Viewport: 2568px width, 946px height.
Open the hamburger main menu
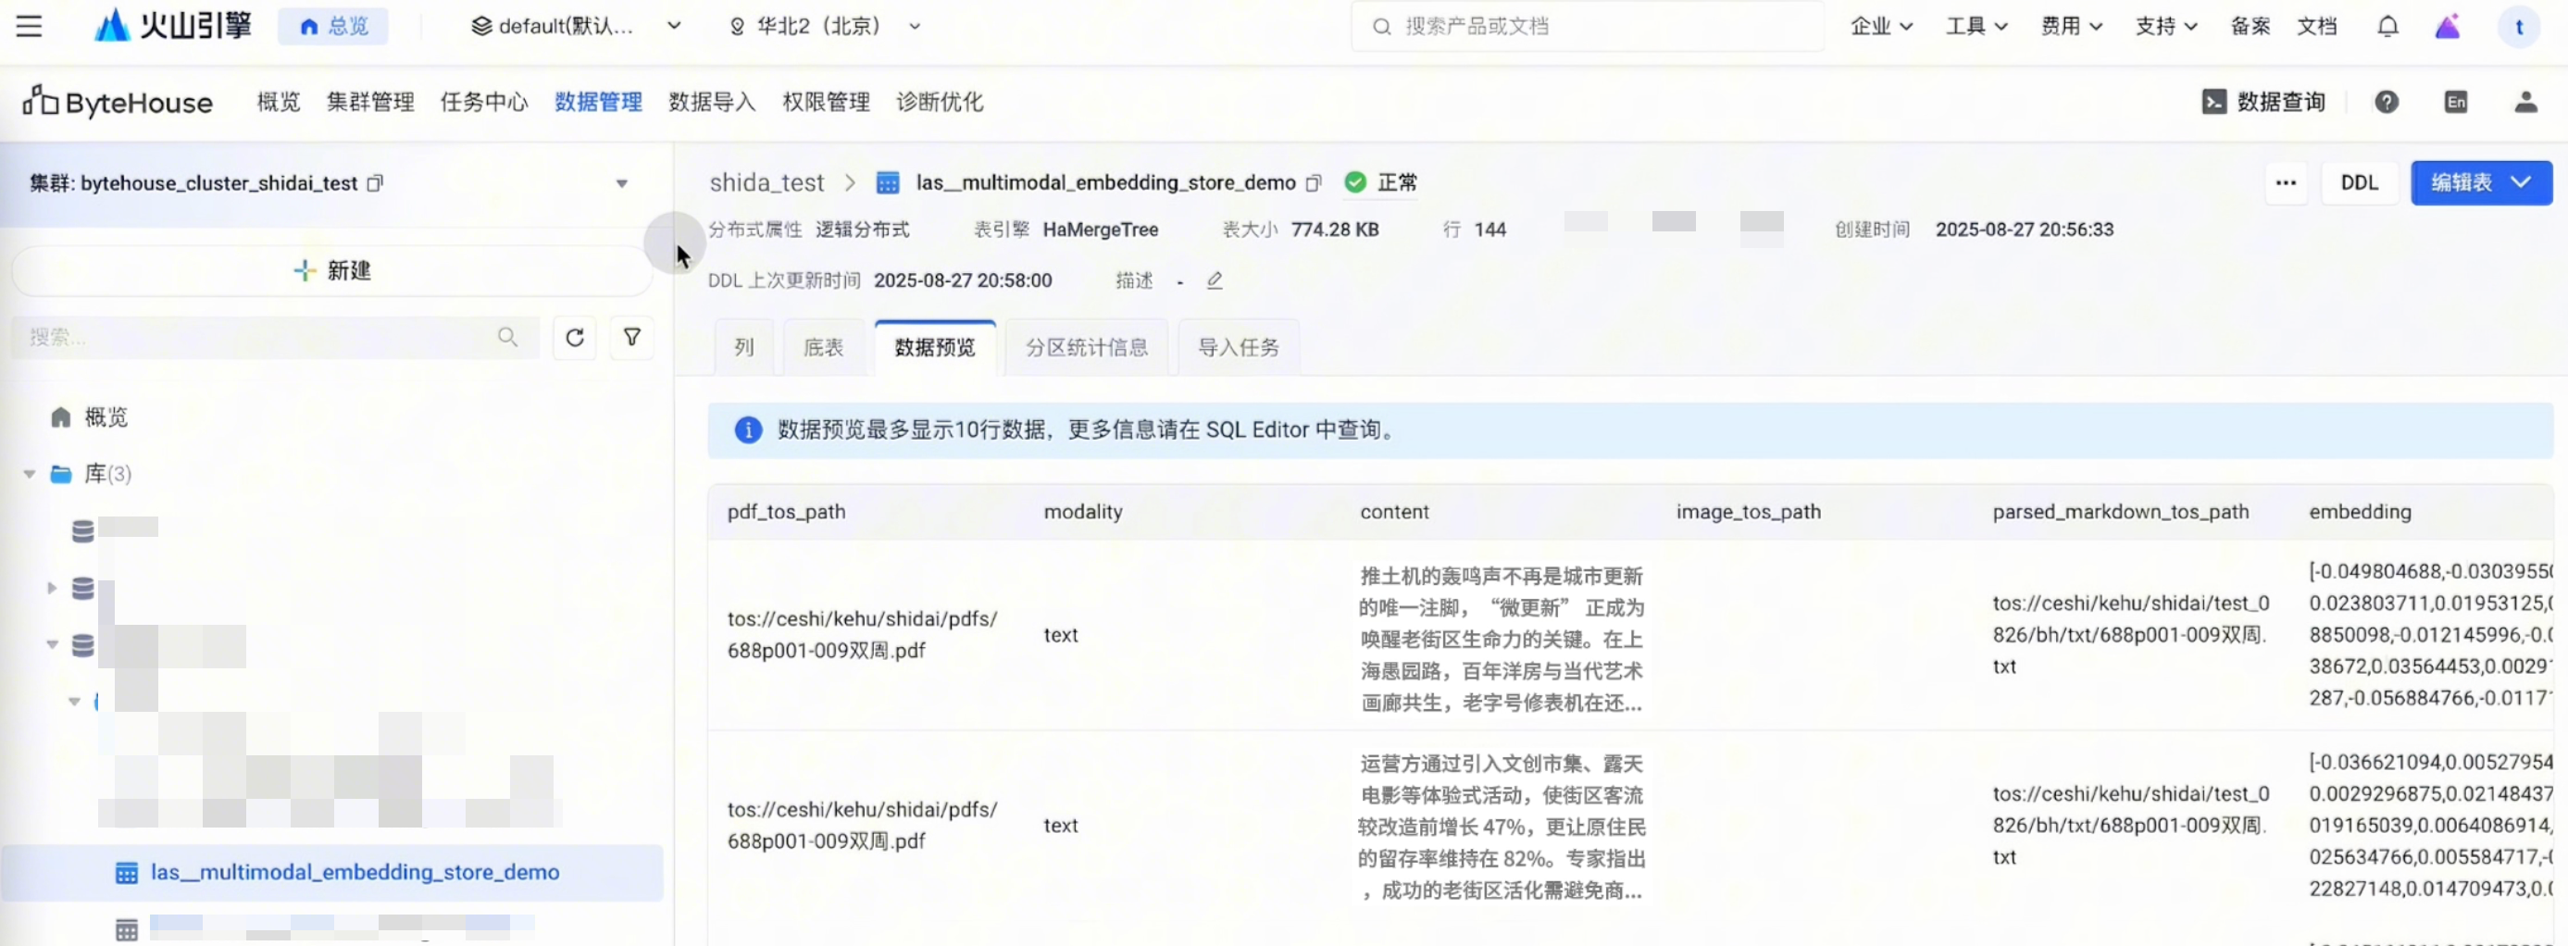(x=29, y=26)
